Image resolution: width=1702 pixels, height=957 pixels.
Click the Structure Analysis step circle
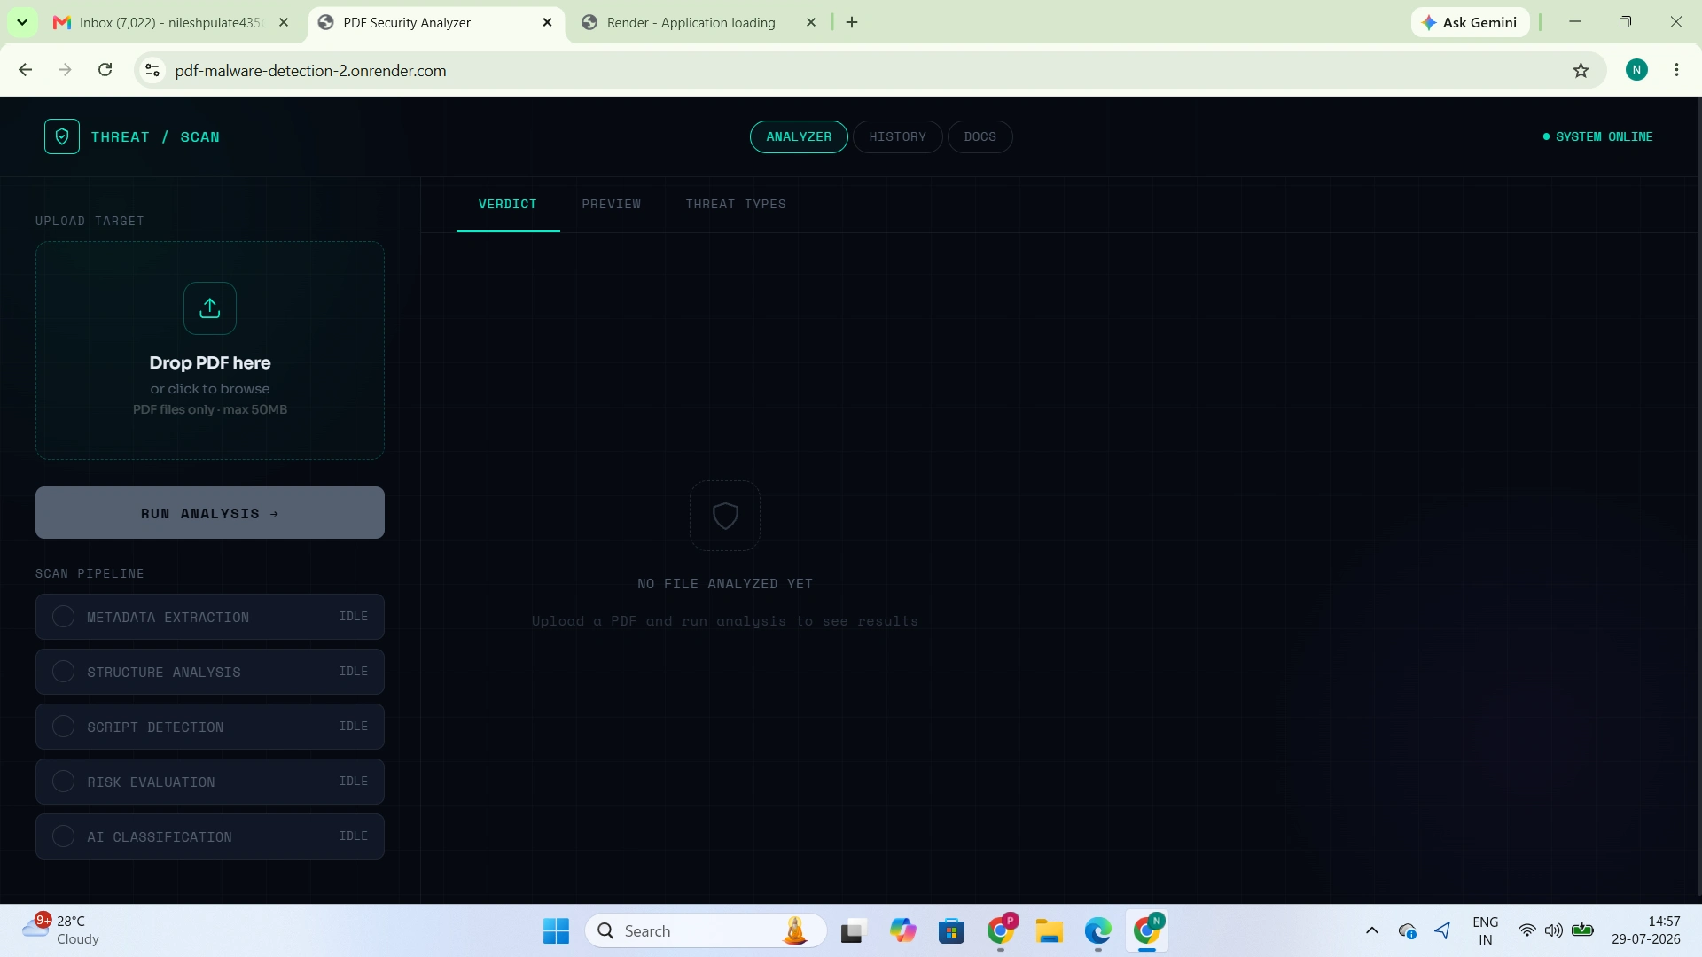click(x=63, y=672)
